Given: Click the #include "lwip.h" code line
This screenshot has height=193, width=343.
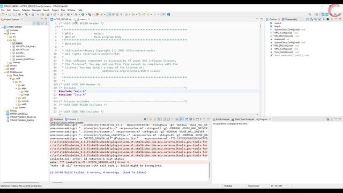Looking at the screenshot, I should tap(72, 95).
